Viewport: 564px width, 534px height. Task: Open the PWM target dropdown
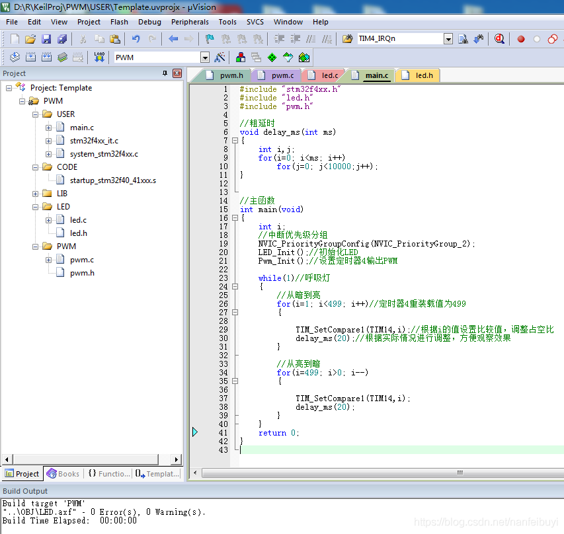click(204, 57)
